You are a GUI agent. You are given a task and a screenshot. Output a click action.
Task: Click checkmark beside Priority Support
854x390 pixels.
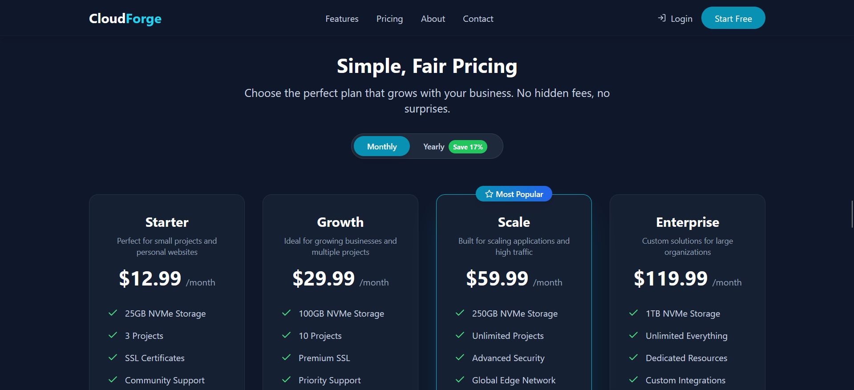click(287, 380)
